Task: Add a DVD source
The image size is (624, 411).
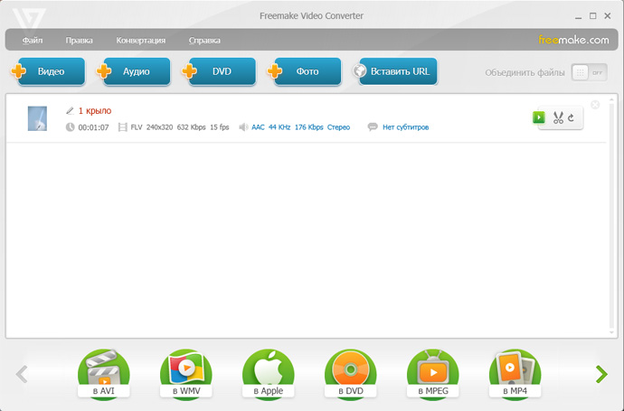Action: 219,71
